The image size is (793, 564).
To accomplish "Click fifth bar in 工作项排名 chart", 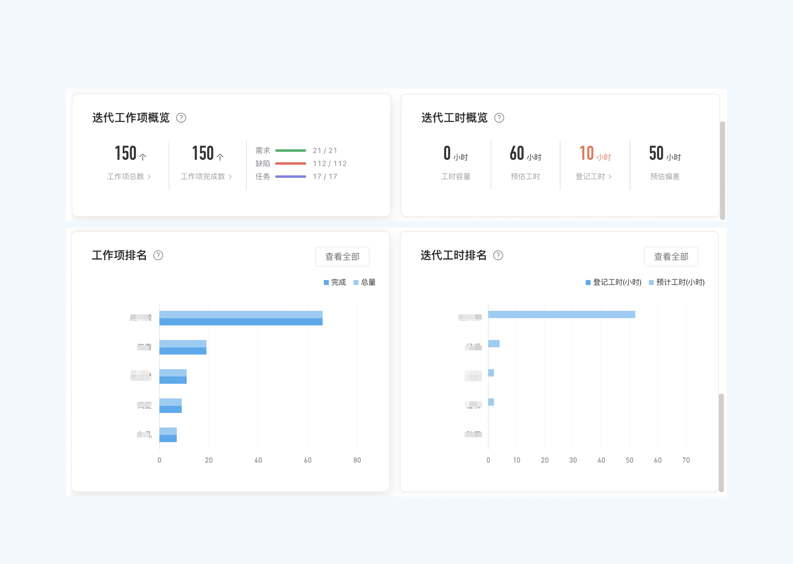I will click(x=168, y=435).
